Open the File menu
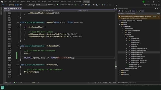Screen dimensions: 161x90 tap(6, 2)
